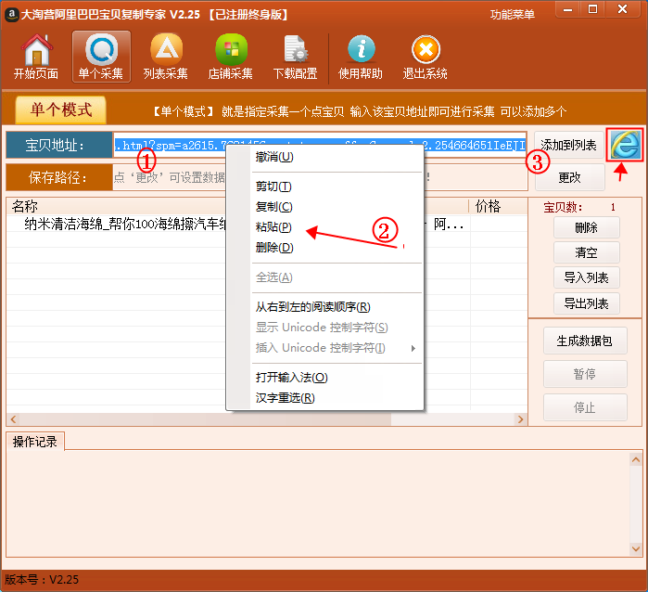Click the 保存路径 input field
The height and width of the screenshot is (592, 648).
click(320, 177)
